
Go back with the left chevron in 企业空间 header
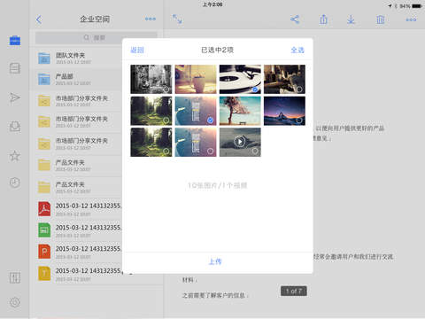point(39,19)
